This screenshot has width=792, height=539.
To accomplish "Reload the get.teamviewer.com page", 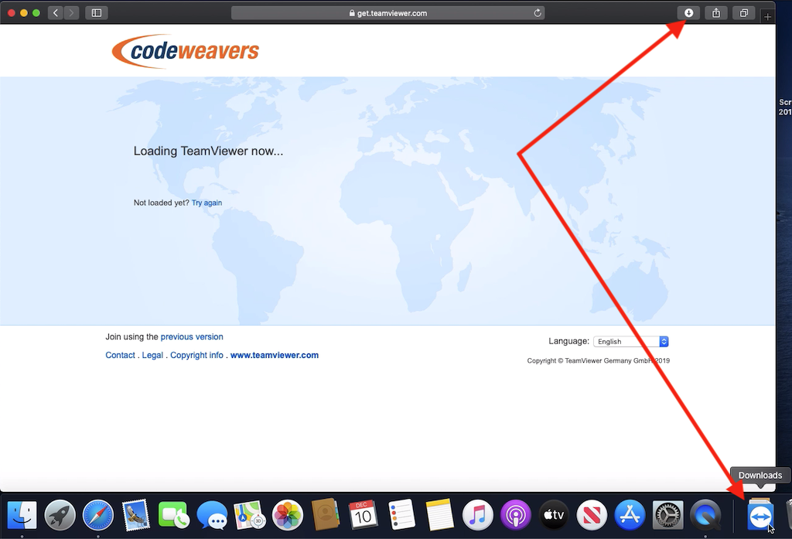I will coord(538,13).
